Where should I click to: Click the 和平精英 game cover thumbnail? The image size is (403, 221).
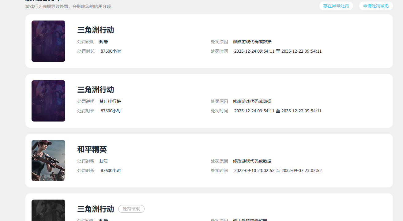tap(48, 160)
